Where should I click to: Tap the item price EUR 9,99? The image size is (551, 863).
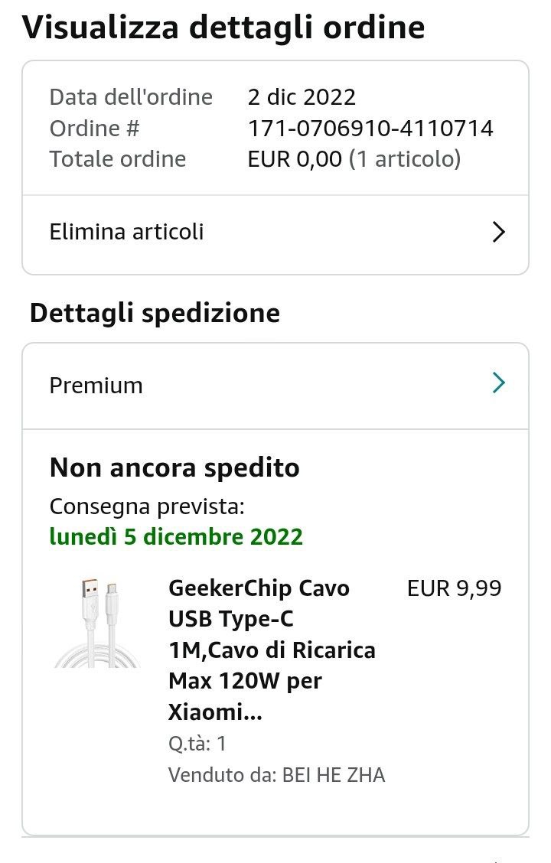click(455, 588)
